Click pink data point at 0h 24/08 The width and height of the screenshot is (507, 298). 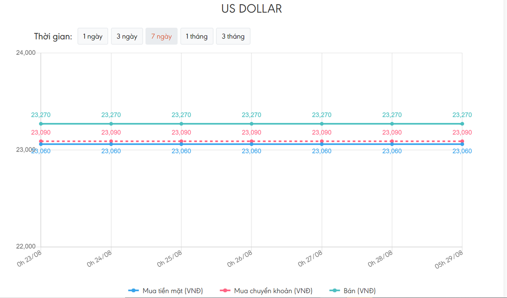pos(111,141)
